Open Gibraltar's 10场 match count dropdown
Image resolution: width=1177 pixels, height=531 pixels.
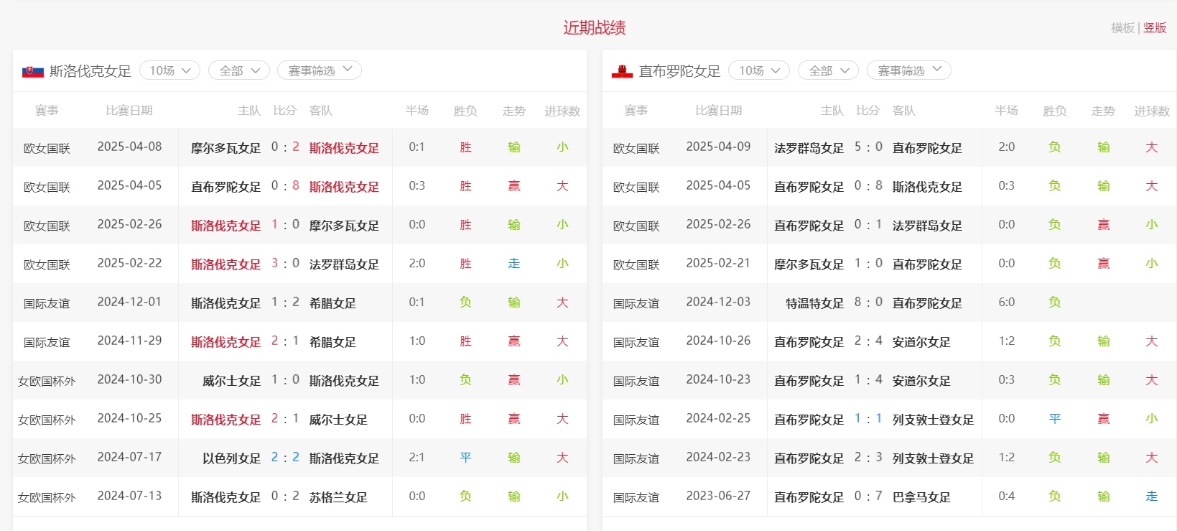(758, 70)
